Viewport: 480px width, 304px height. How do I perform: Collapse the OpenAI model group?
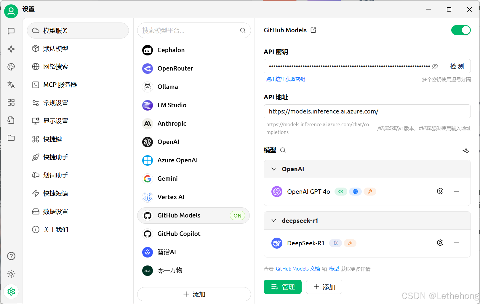[274, 169]
